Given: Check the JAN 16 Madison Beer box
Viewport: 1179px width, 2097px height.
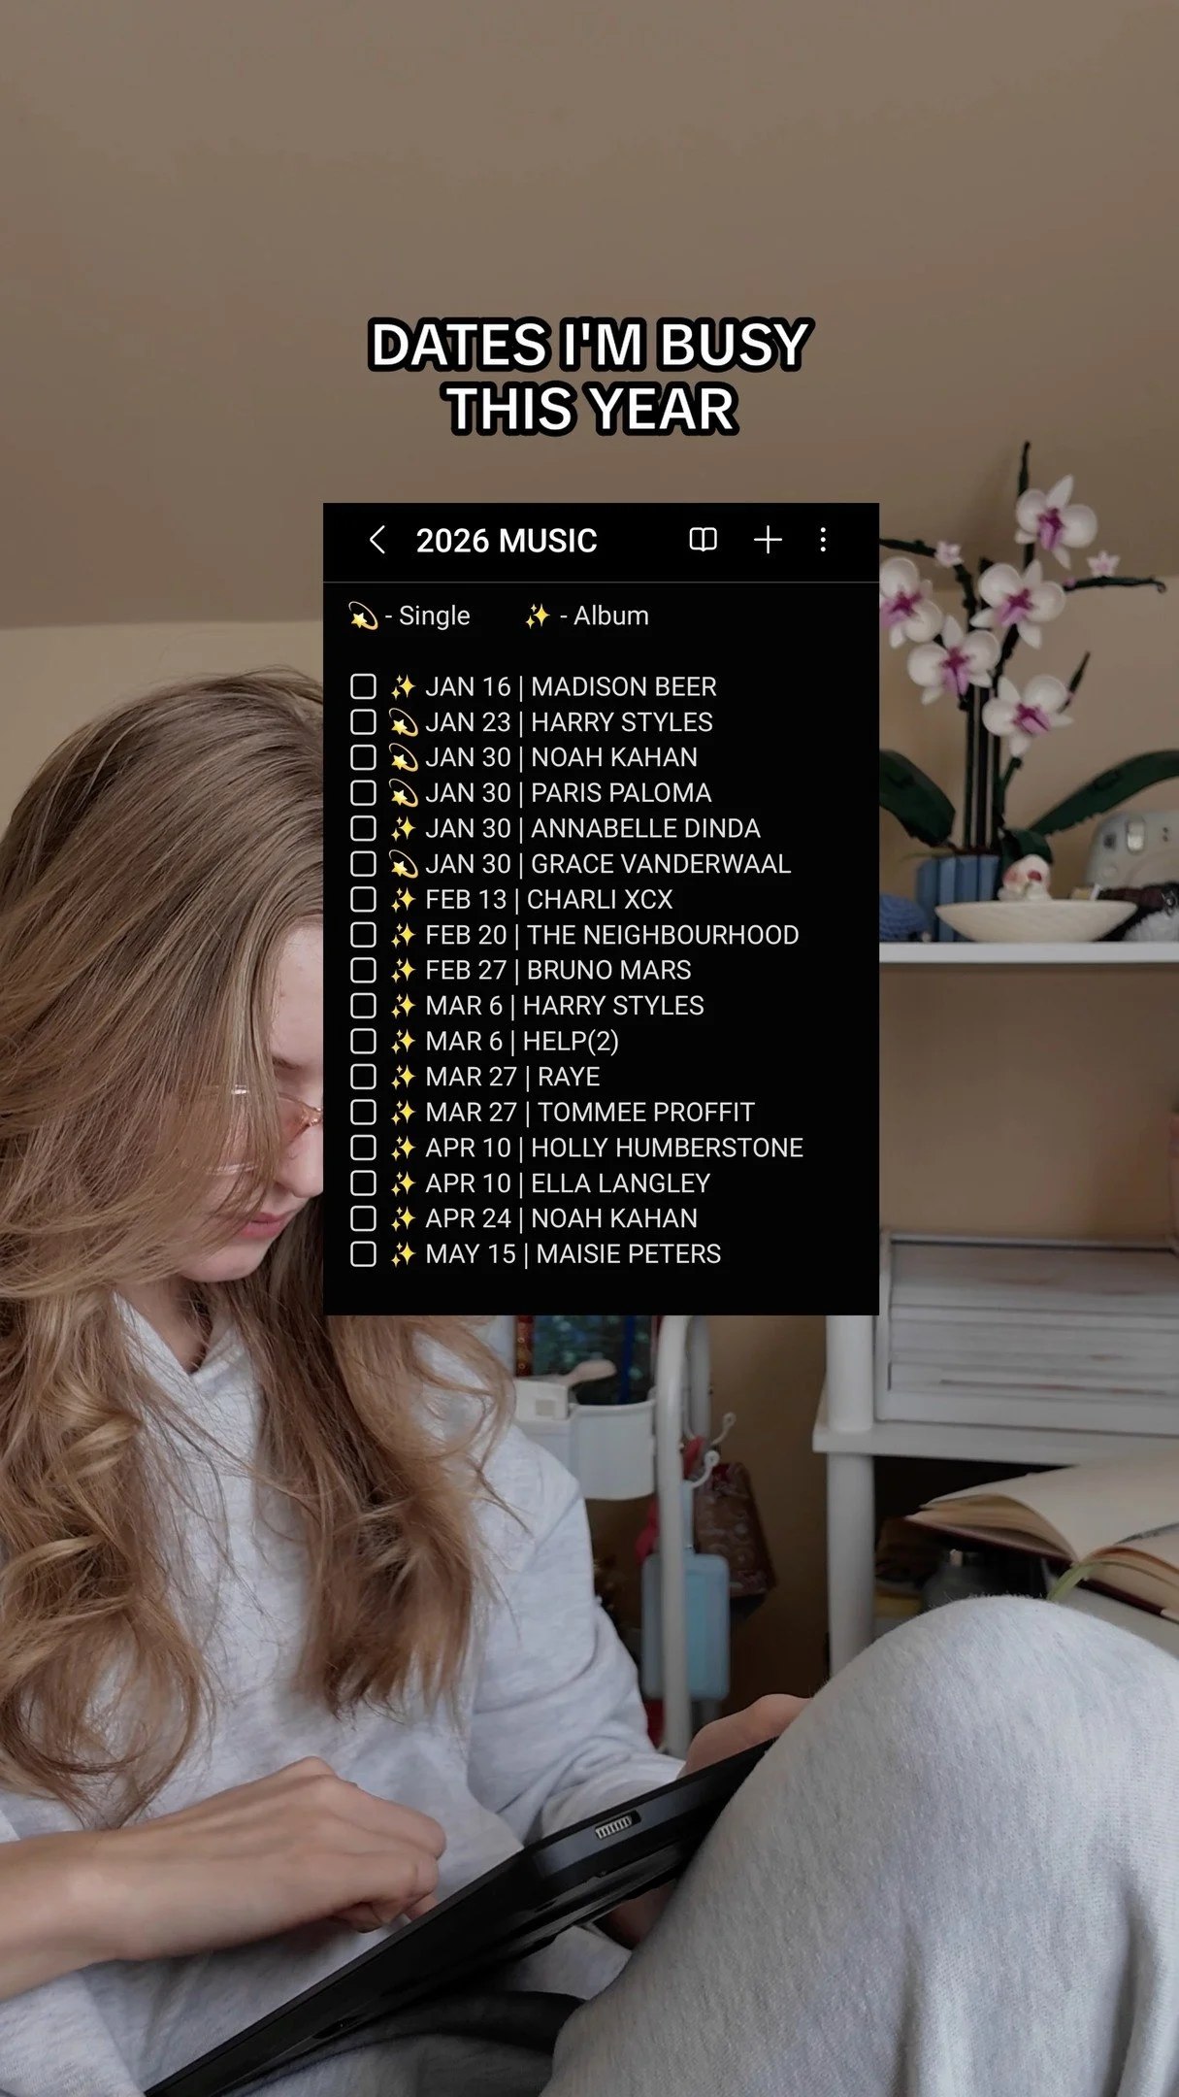Looking at the screenshot, I should tap(363, 686).
